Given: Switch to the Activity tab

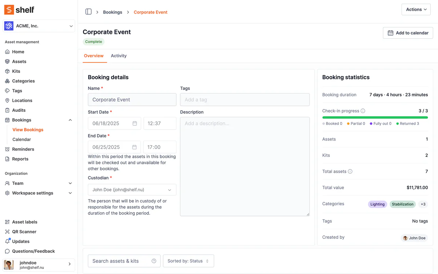Looking at the screenshot, I should 119,56.
